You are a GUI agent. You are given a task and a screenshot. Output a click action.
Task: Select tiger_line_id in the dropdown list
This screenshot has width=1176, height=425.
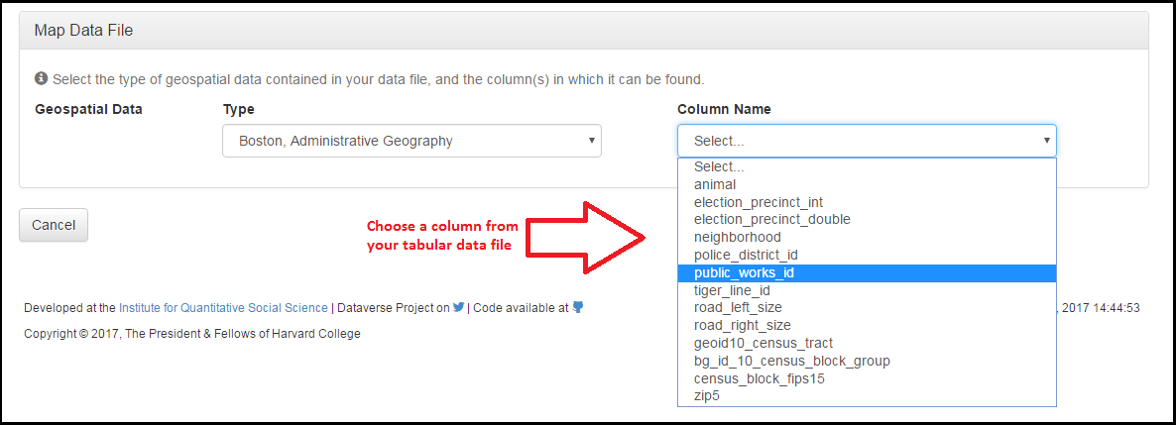[867, 291]
